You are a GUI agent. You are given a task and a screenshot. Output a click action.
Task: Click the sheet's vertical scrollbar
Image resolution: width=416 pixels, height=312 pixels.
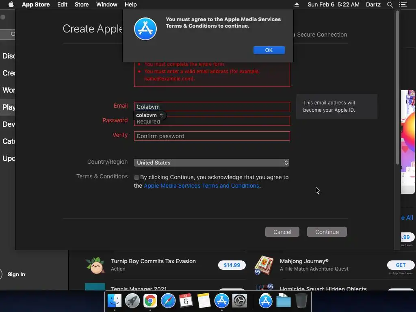tap(397, 88)
